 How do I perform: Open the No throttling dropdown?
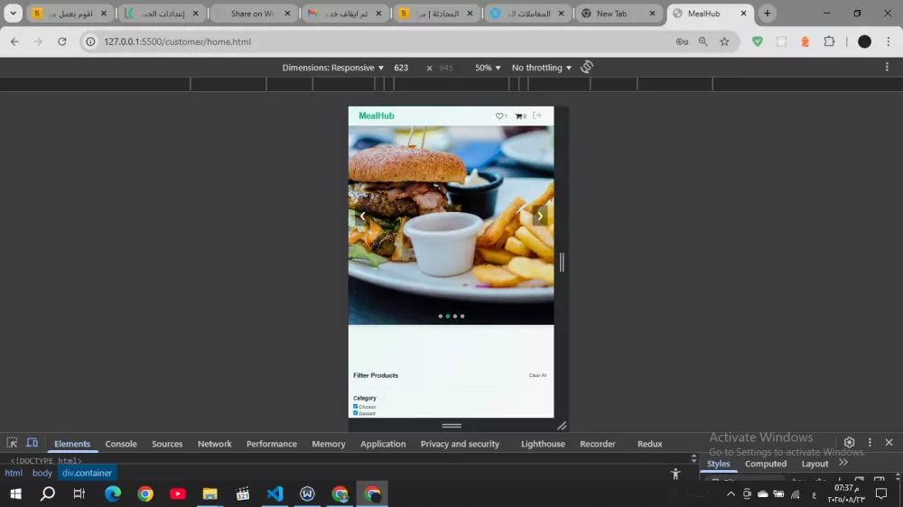pyautogui.click(x=541, y=68)
